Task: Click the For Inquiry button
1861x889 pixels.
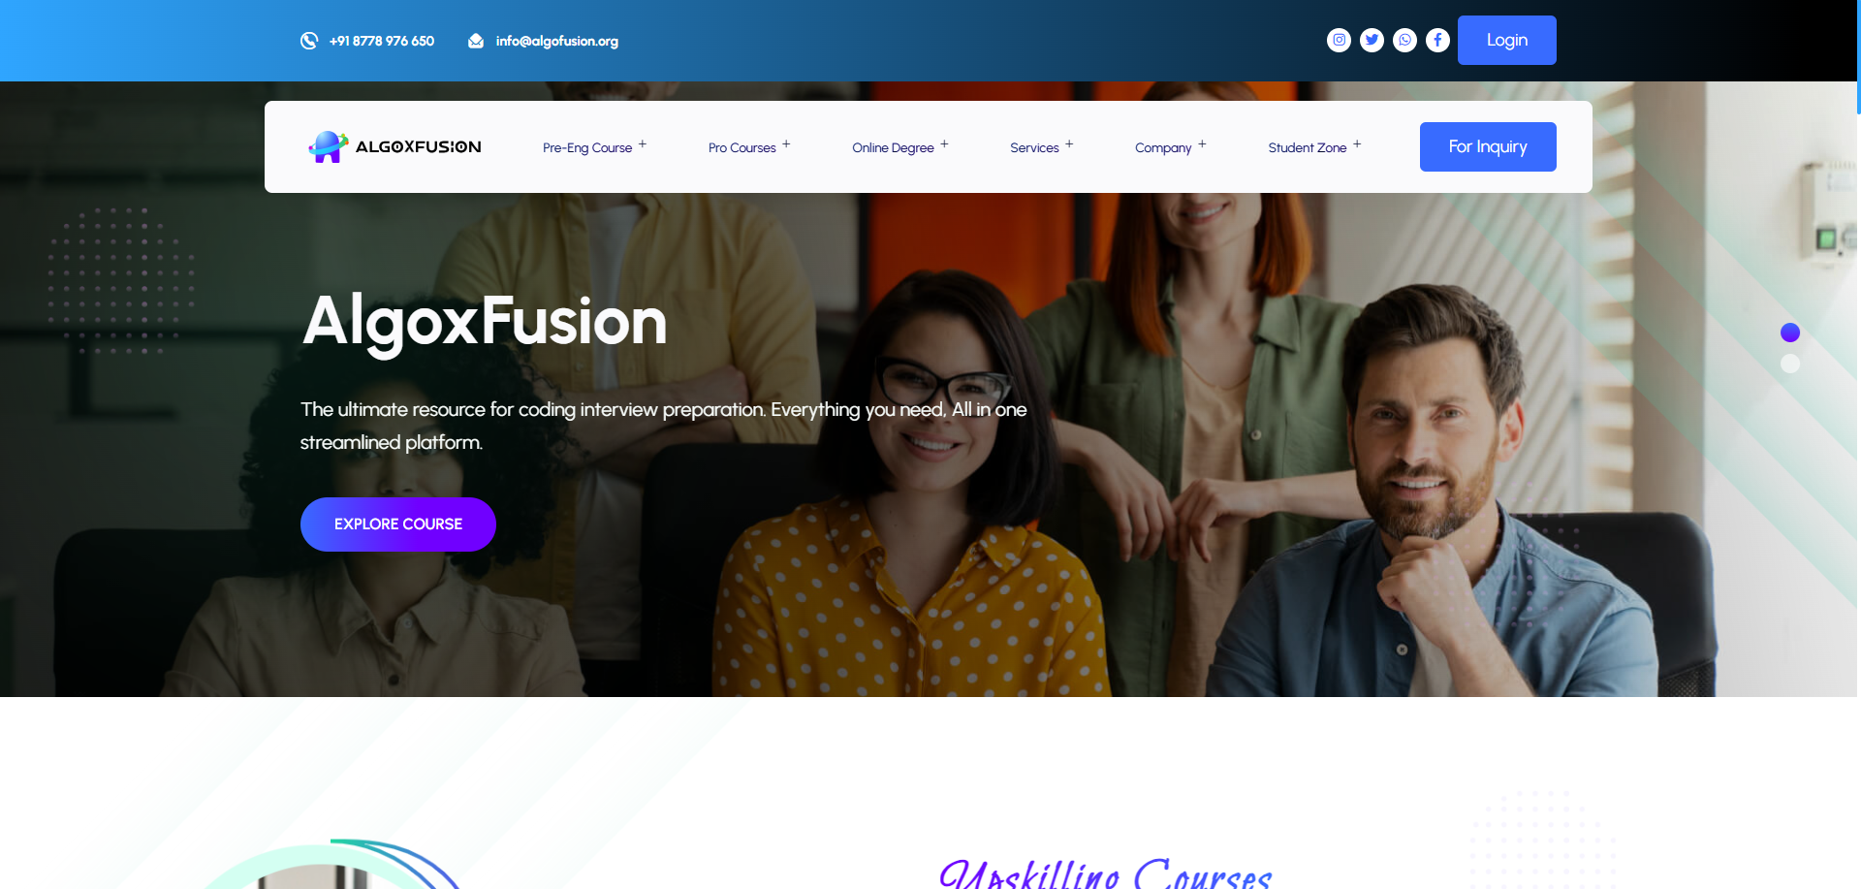Action: 1488,146
